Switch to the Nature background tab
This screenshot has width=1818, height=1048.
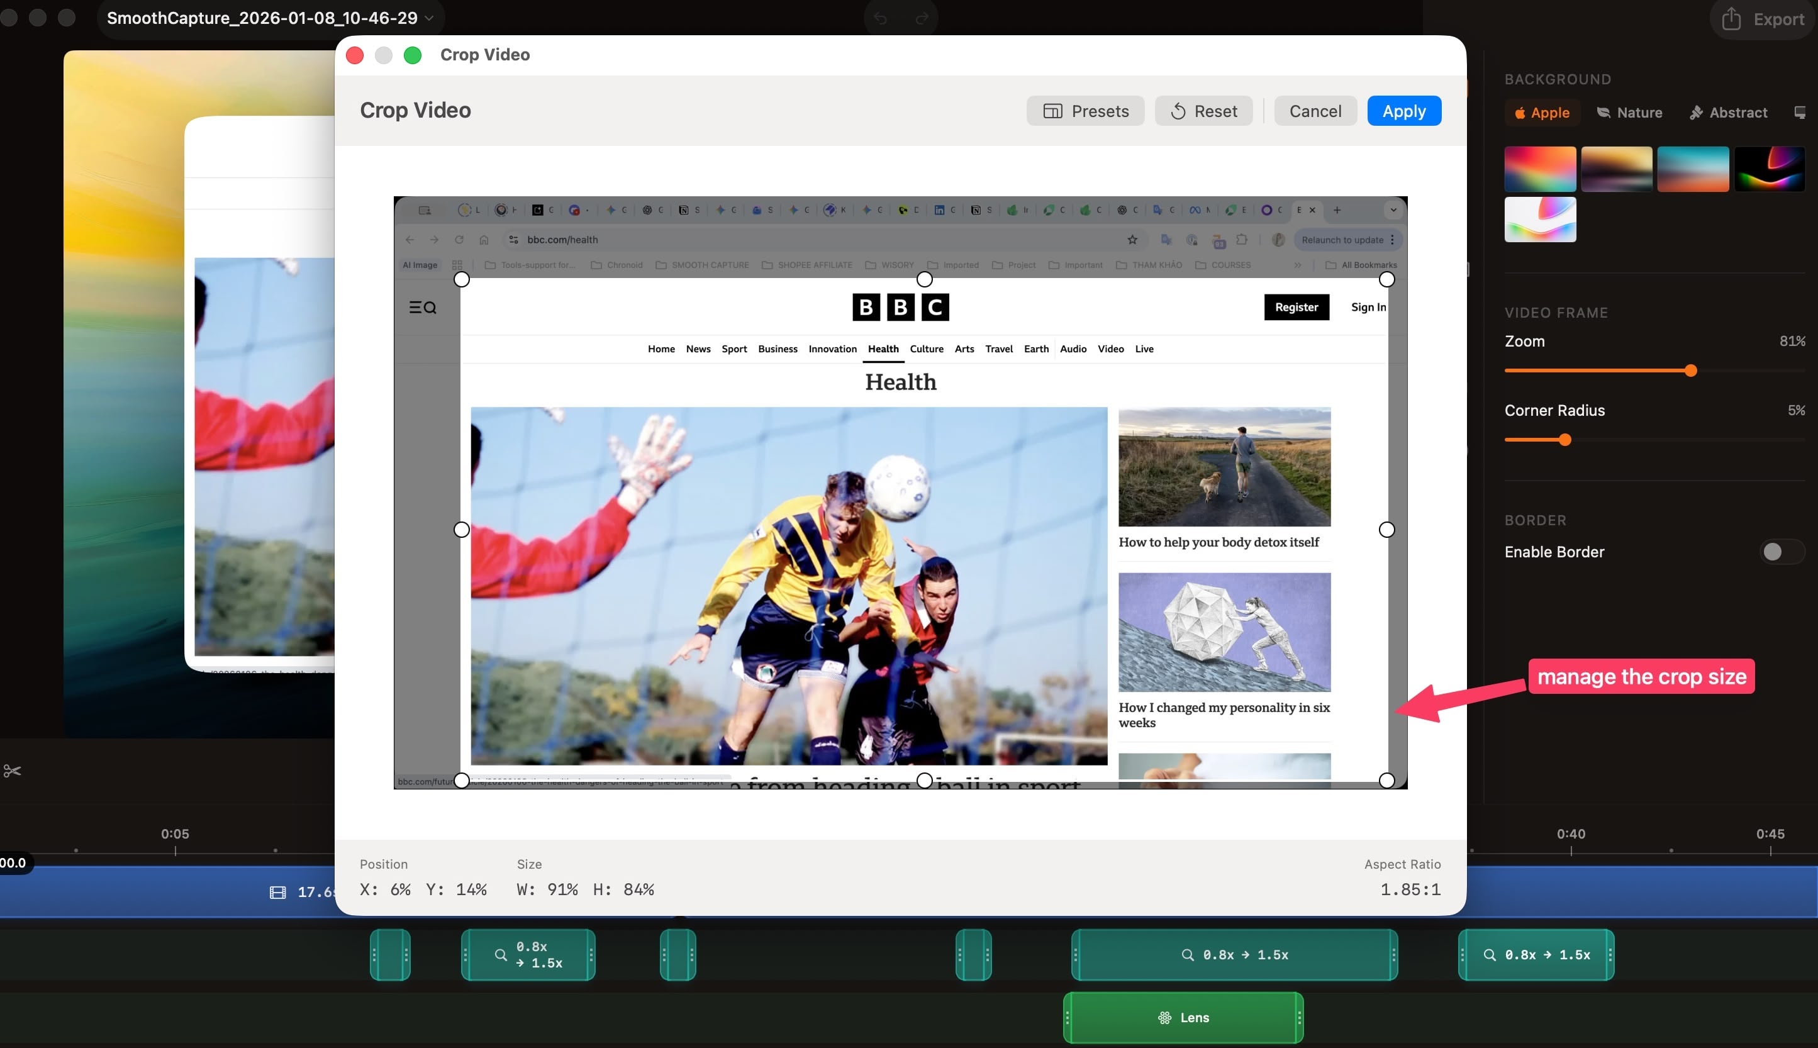coord(1629,112)
